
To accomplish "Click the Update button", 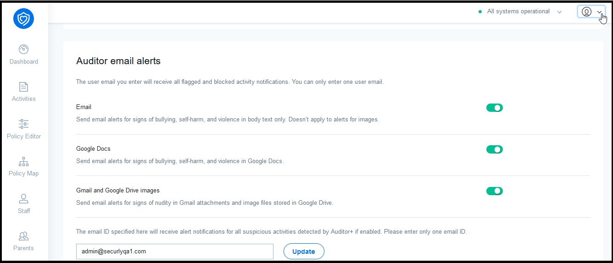I will pos(304,251).
